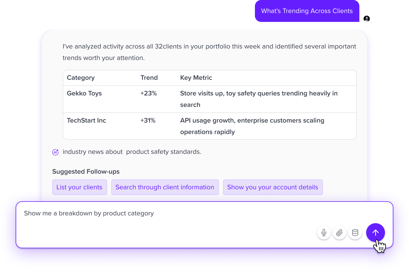
Task: Click the AI sparkle badge near industry news
Action: [55, 152]
